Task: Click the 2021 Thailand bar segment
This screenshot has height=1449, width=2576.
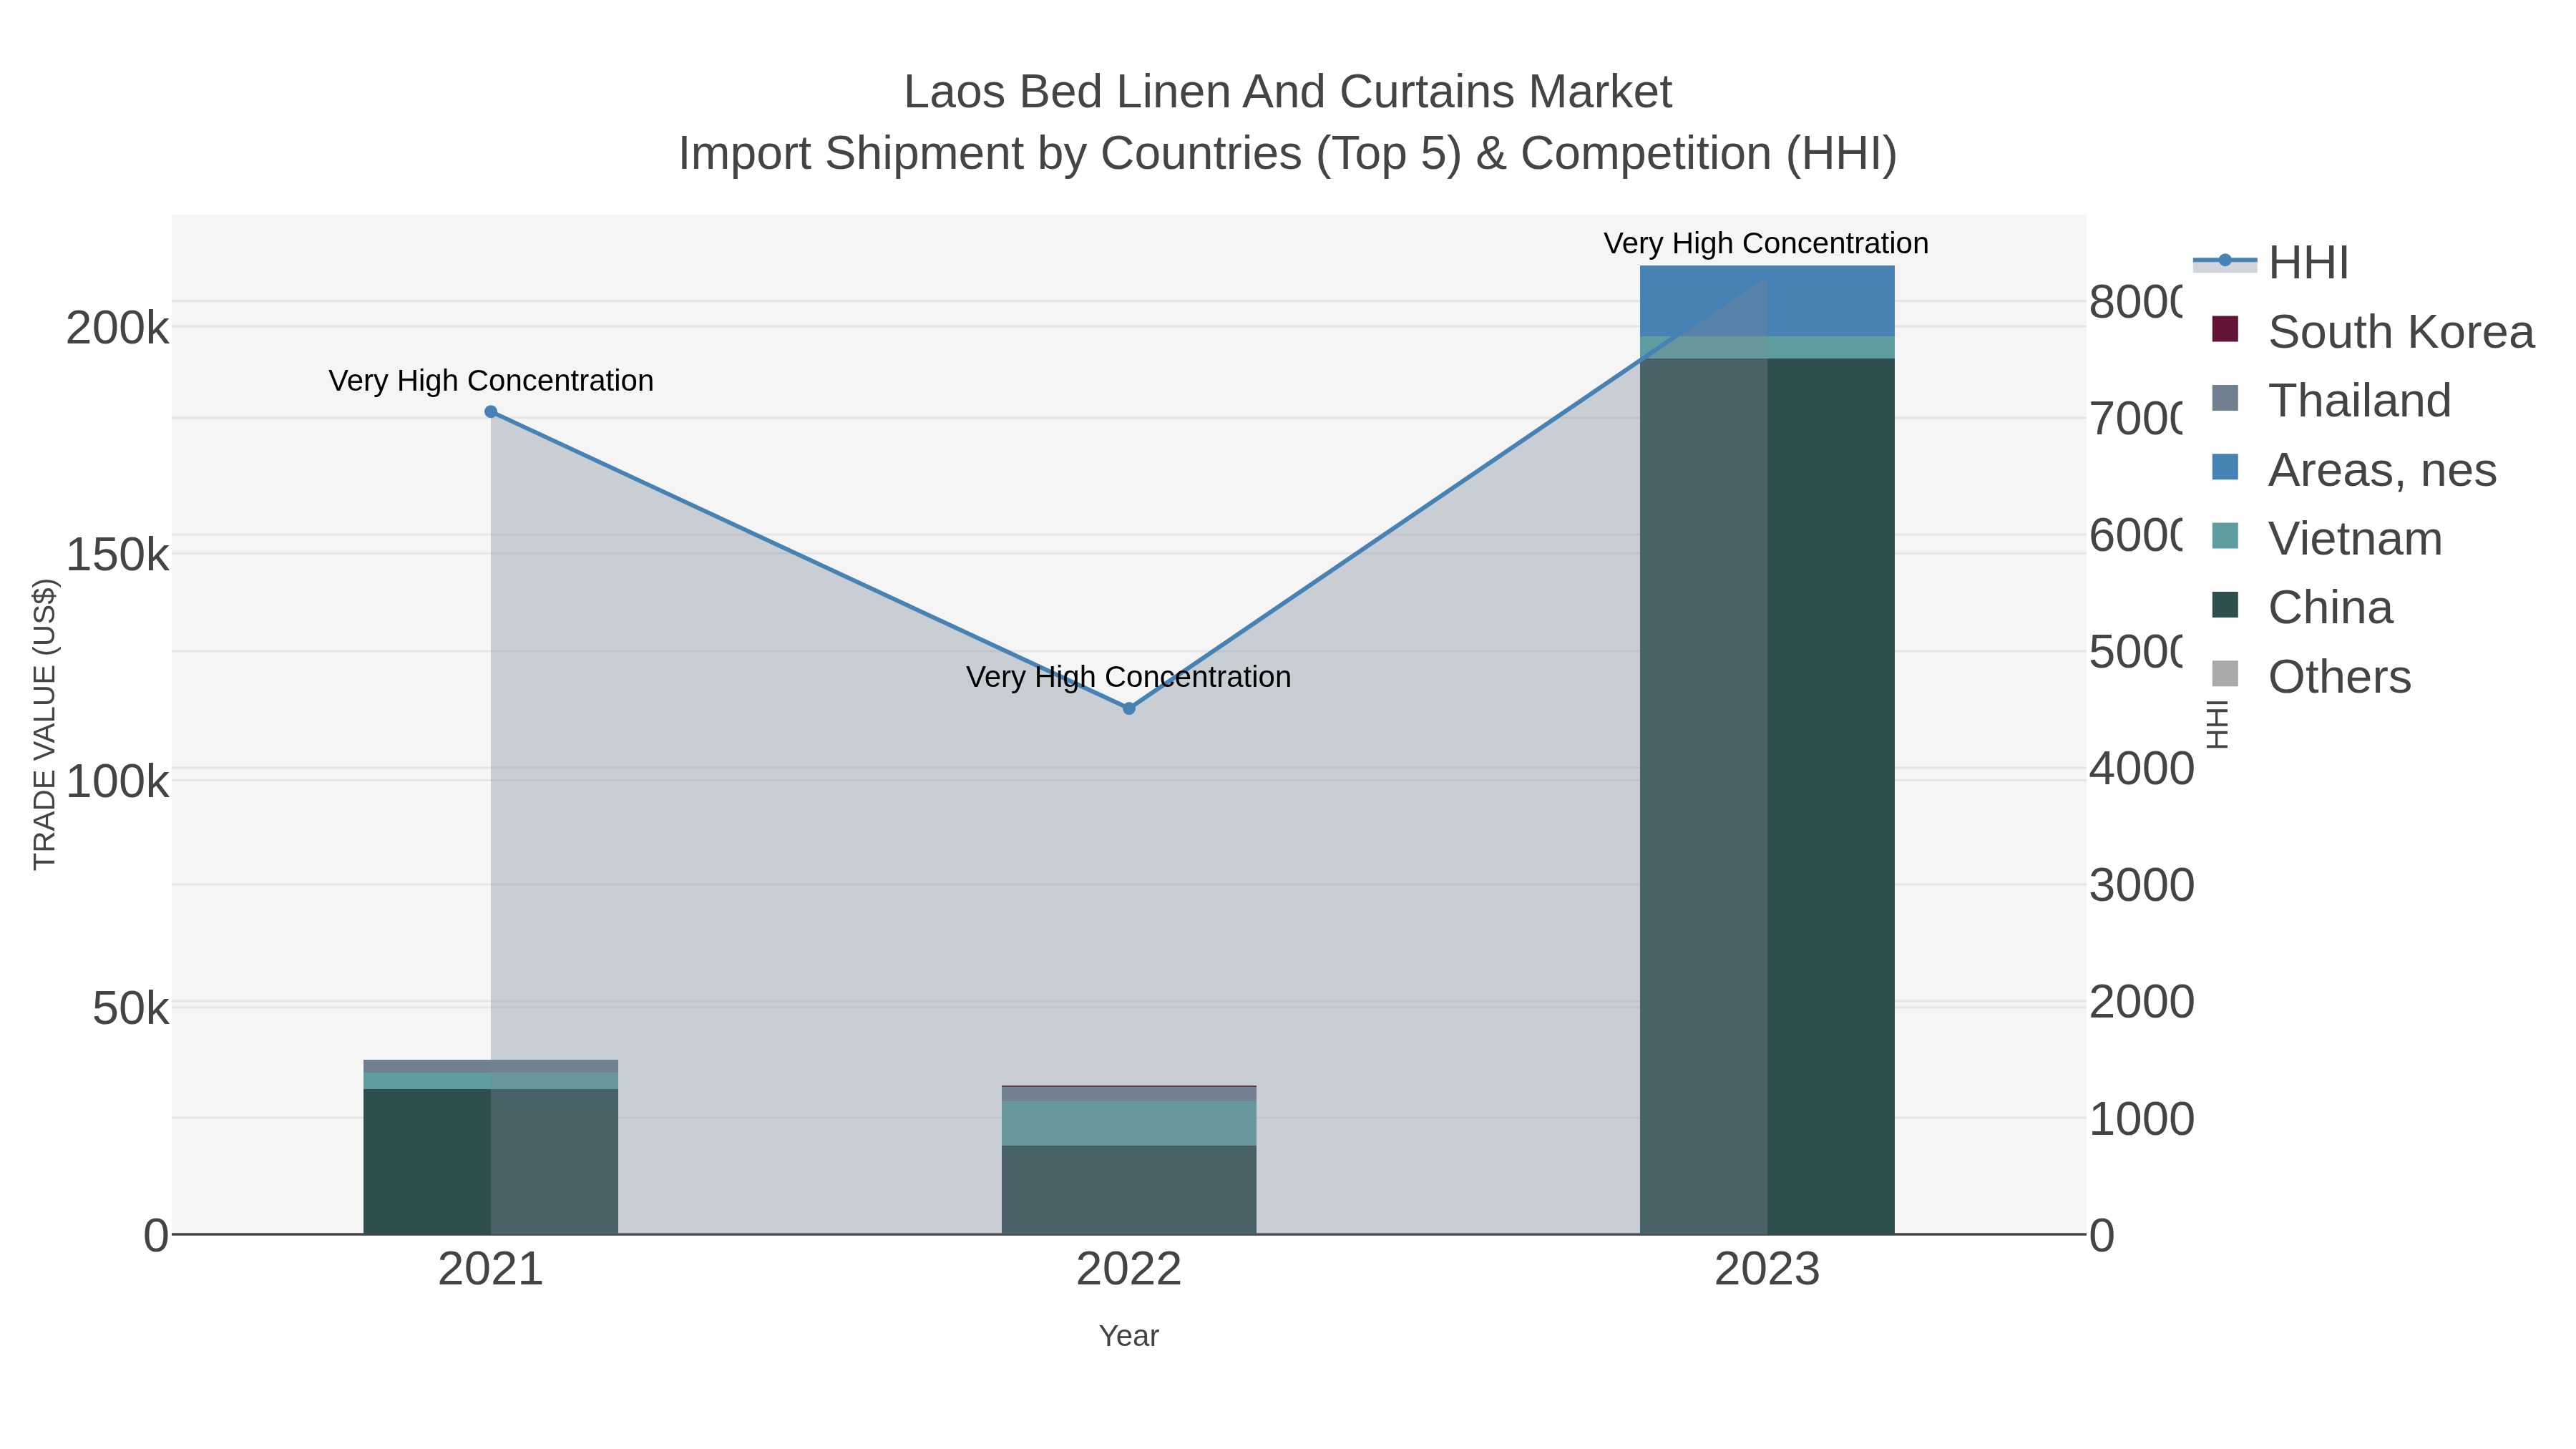Action: 491,1066
